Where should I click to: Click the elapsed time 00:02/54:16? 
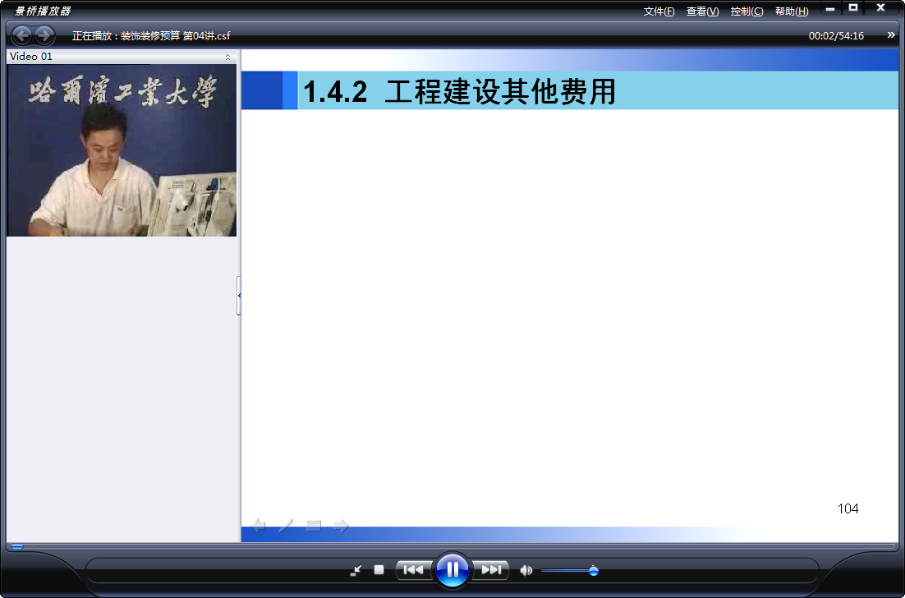836,36
